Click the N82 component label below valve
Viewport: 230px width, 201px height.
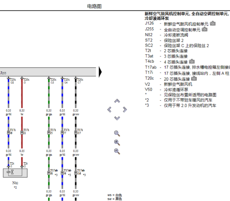coord(15,183)
